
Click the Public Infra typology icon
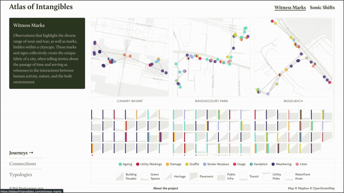coord(221,176)
